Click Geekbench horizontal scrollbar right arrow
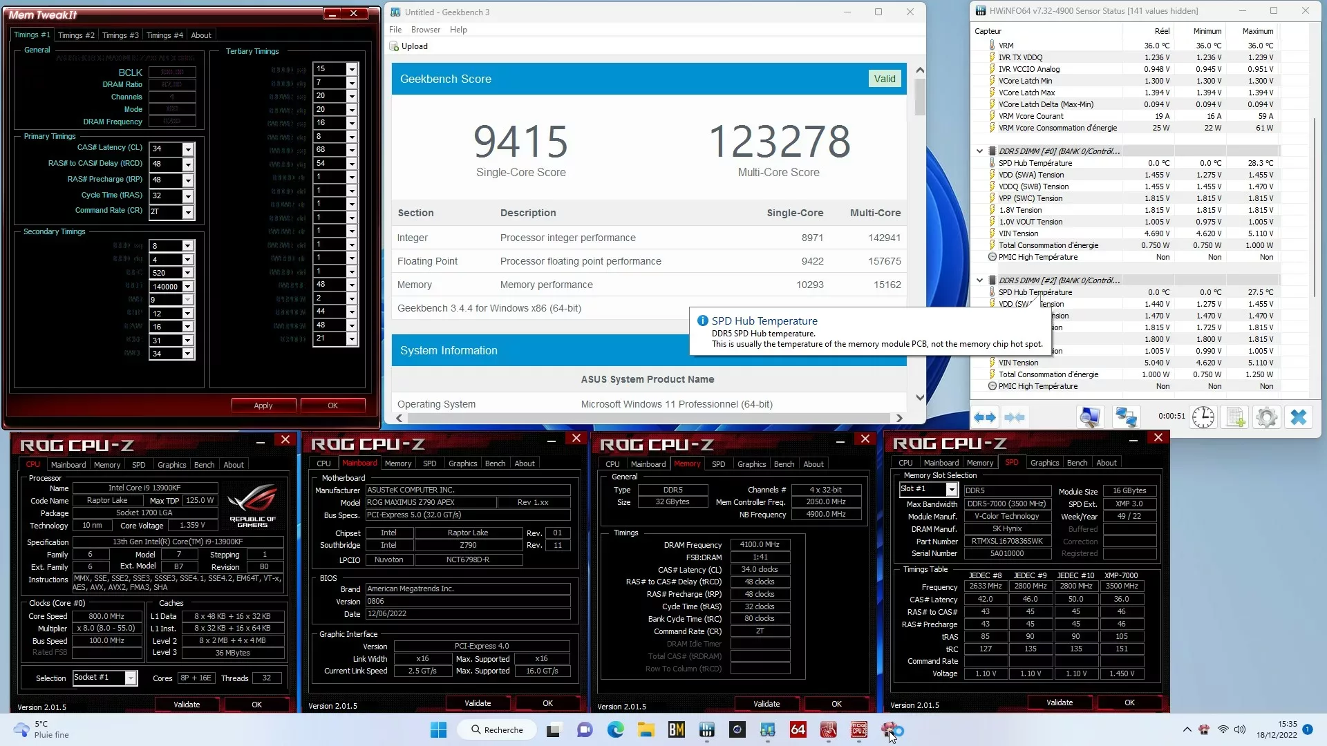Viewport: 1327px width, 746px height. coord(898,418)
